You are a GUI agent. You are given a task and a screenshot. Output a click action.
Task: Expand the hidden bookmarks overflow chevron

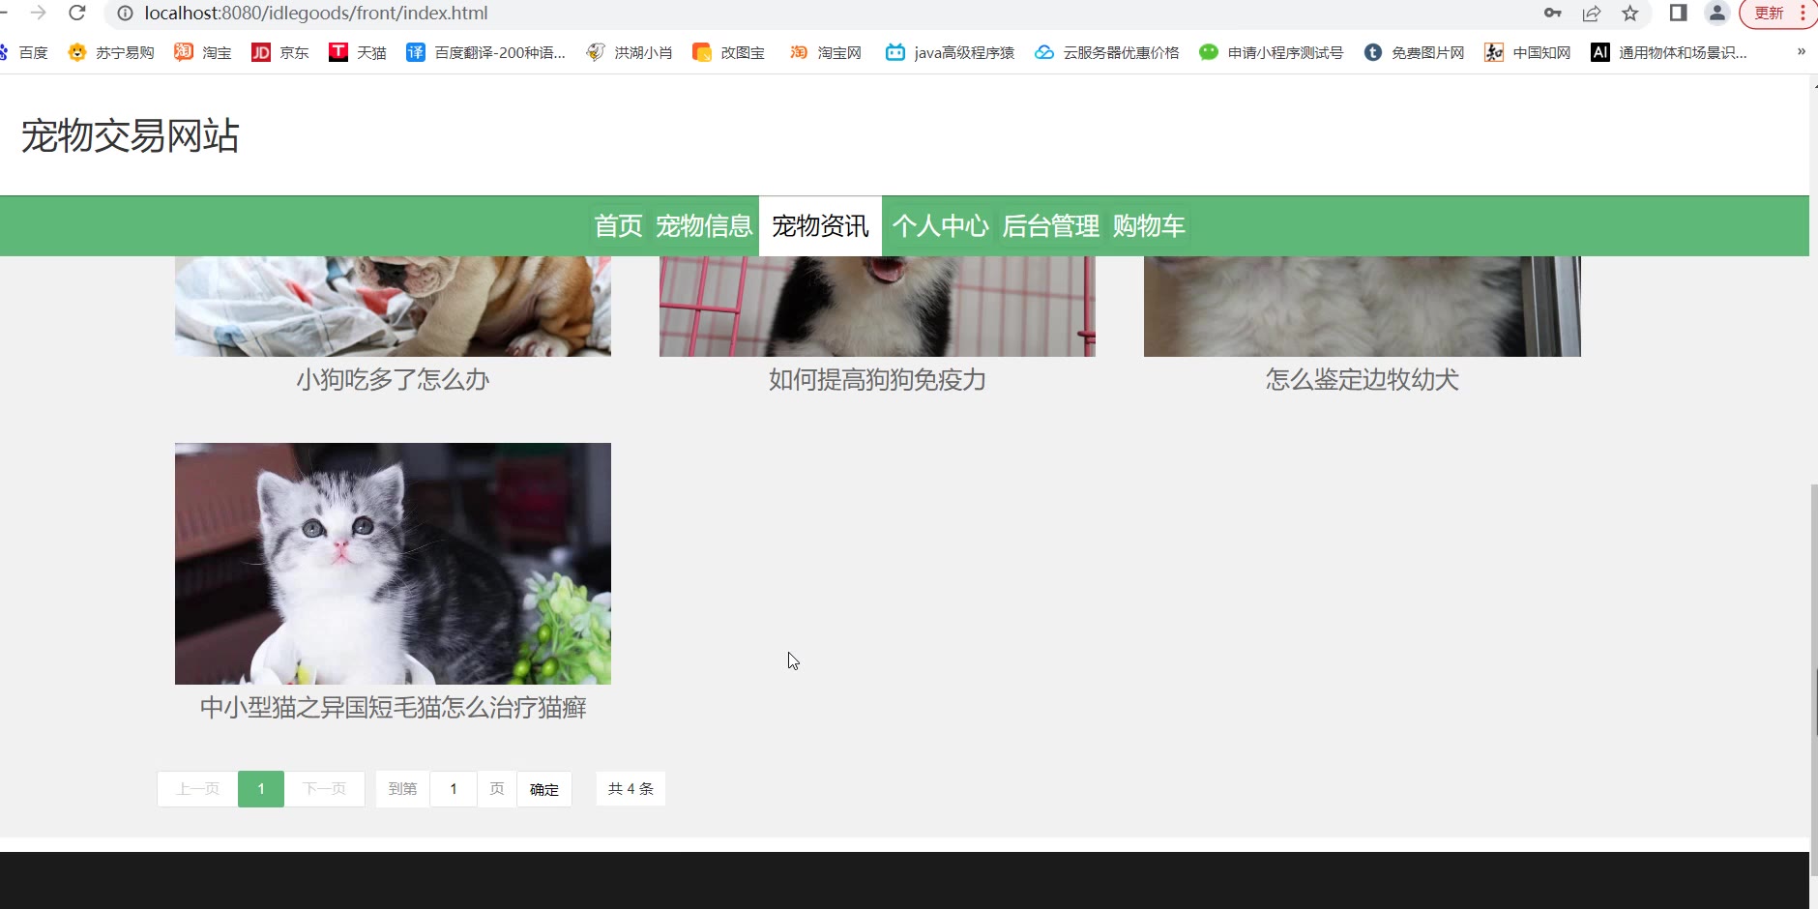coord(1801,52)
